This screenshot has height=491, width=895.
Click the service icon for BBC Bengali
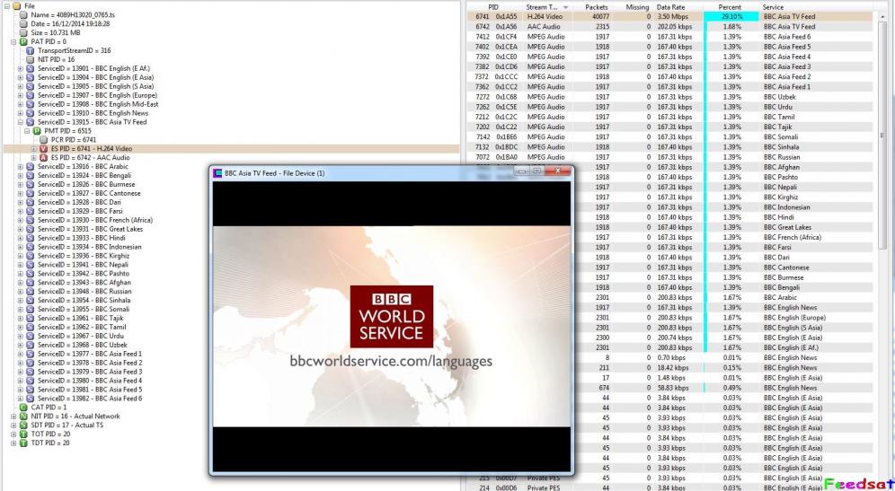31,176
